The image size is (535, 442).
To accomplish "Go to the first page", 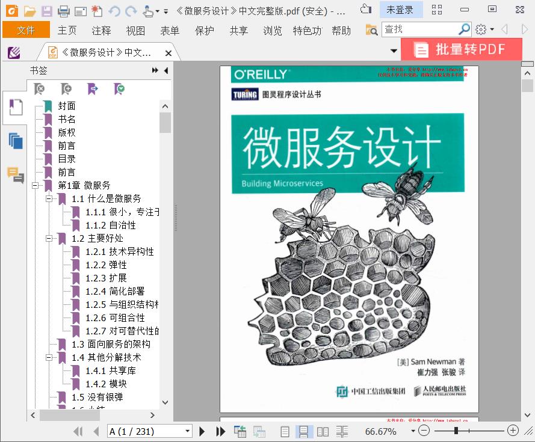I will point(78,431).
